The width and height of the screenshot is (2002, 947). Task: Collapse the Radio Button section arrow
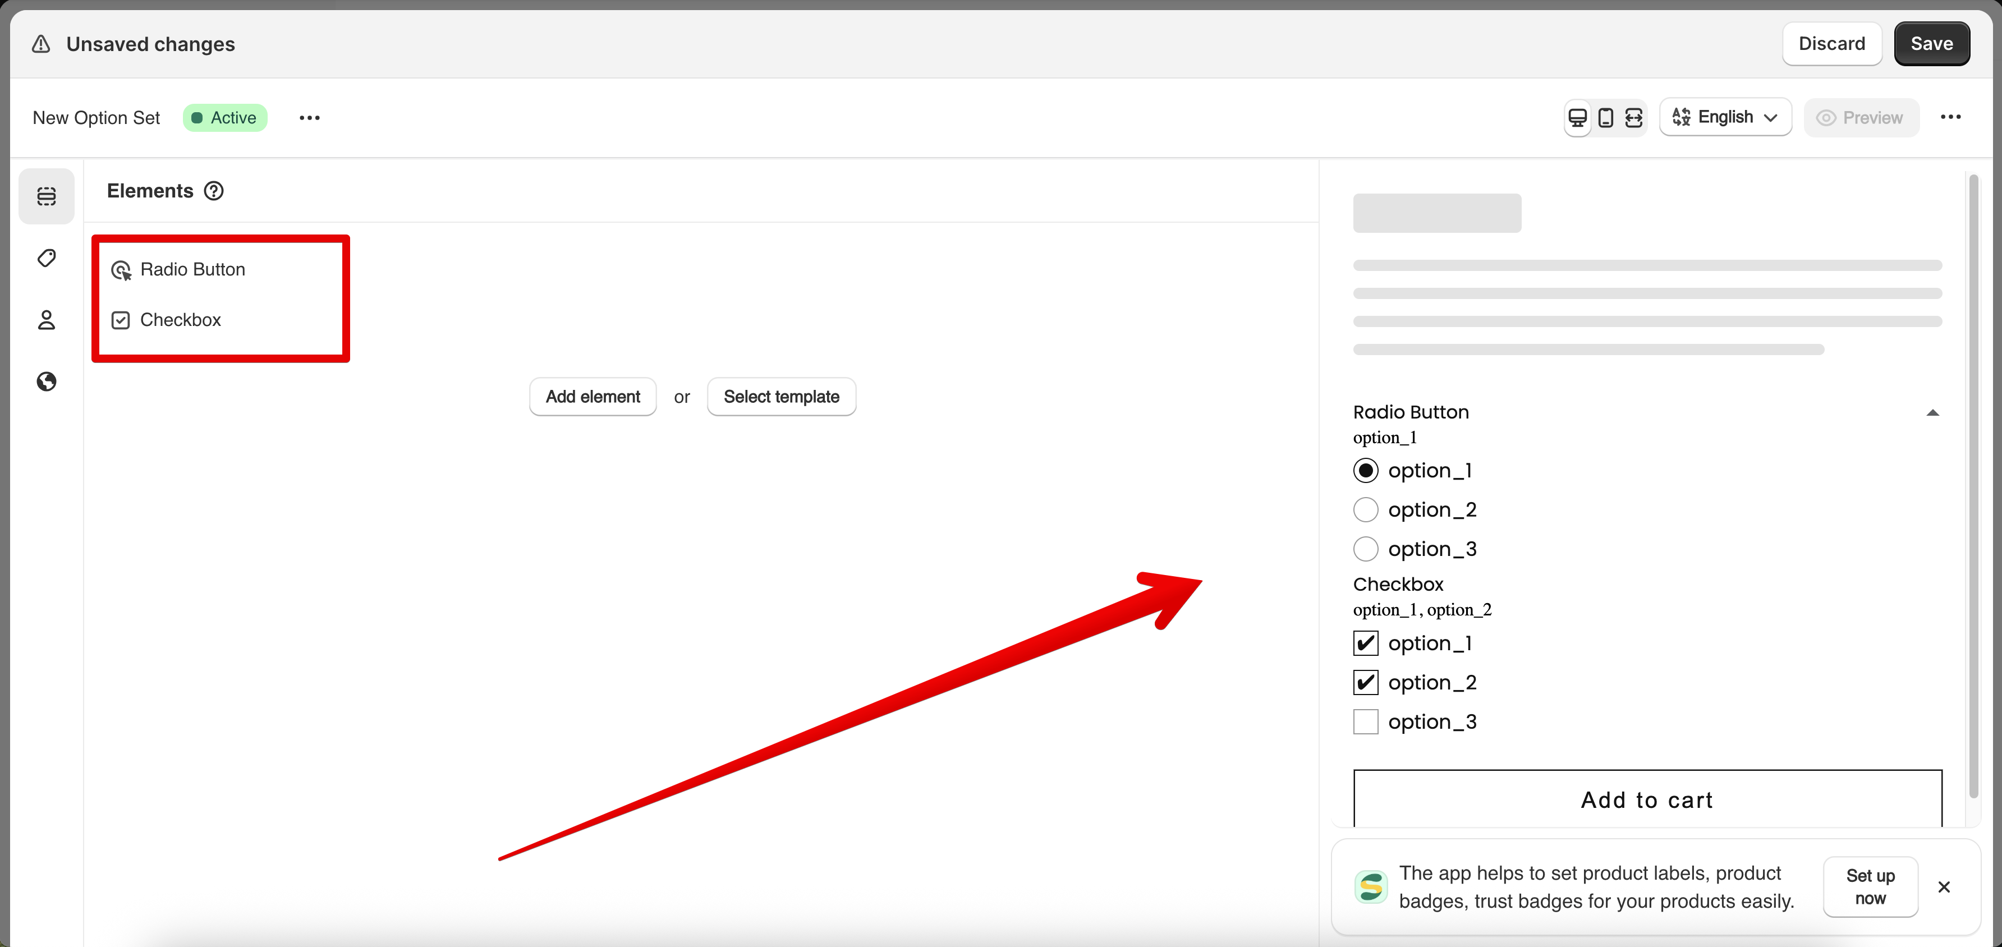[x=1932, y=412]
